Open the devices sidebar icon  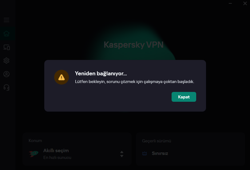click(x=7, y=47)
